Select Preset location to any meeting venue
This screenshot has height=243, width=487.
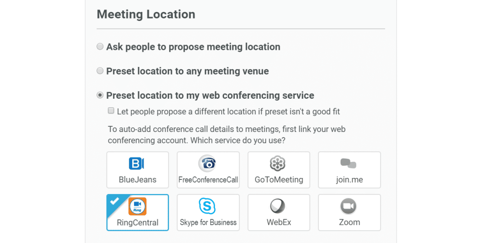tap(100, 71)
